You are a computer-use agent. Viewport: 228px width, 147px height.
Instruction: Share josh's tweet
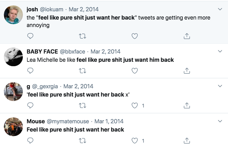187,36
